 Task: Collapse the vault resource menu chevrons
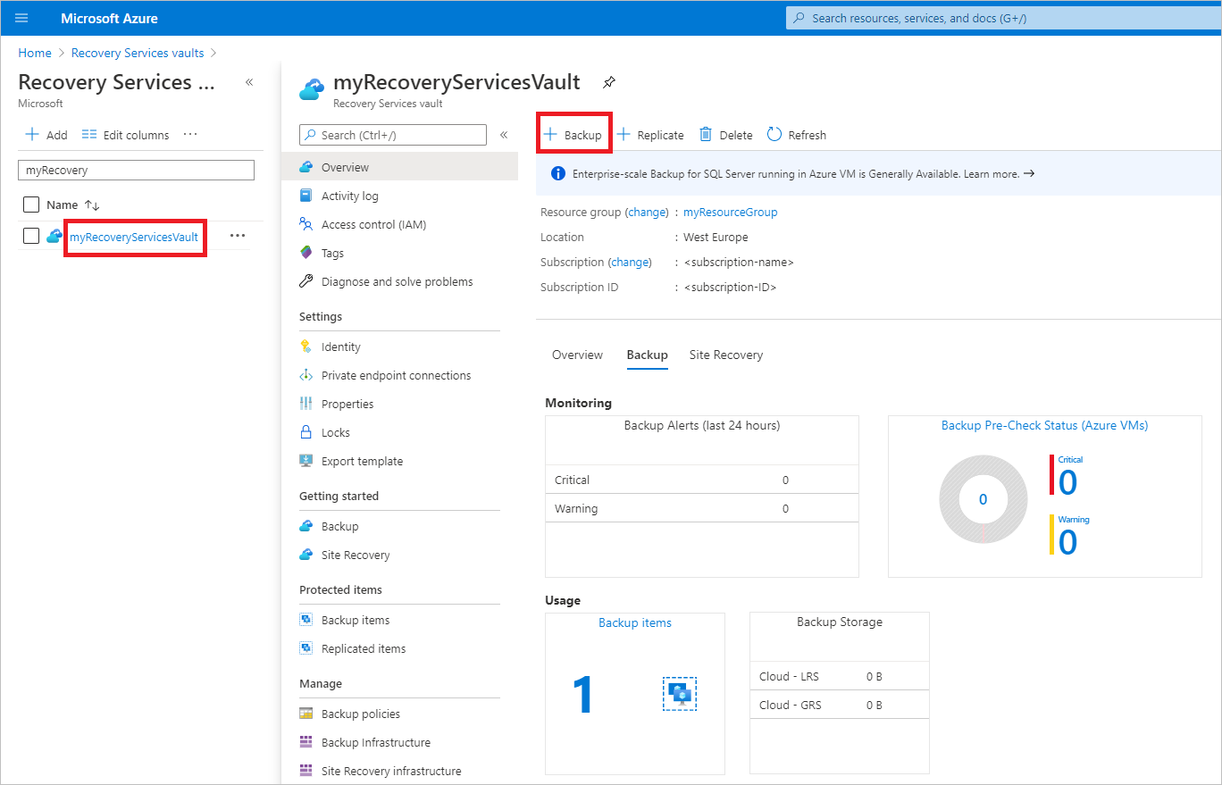click(504, 135)
